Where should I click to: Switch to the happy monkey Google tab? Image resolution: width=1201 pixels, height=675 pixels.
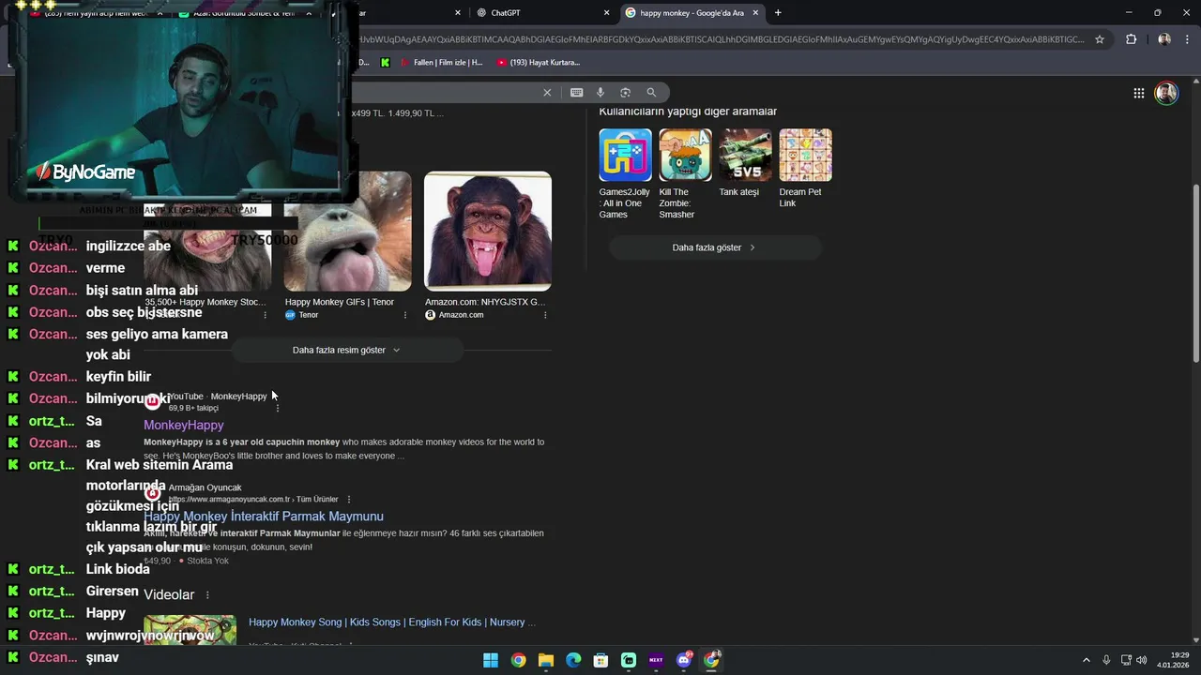692,13
